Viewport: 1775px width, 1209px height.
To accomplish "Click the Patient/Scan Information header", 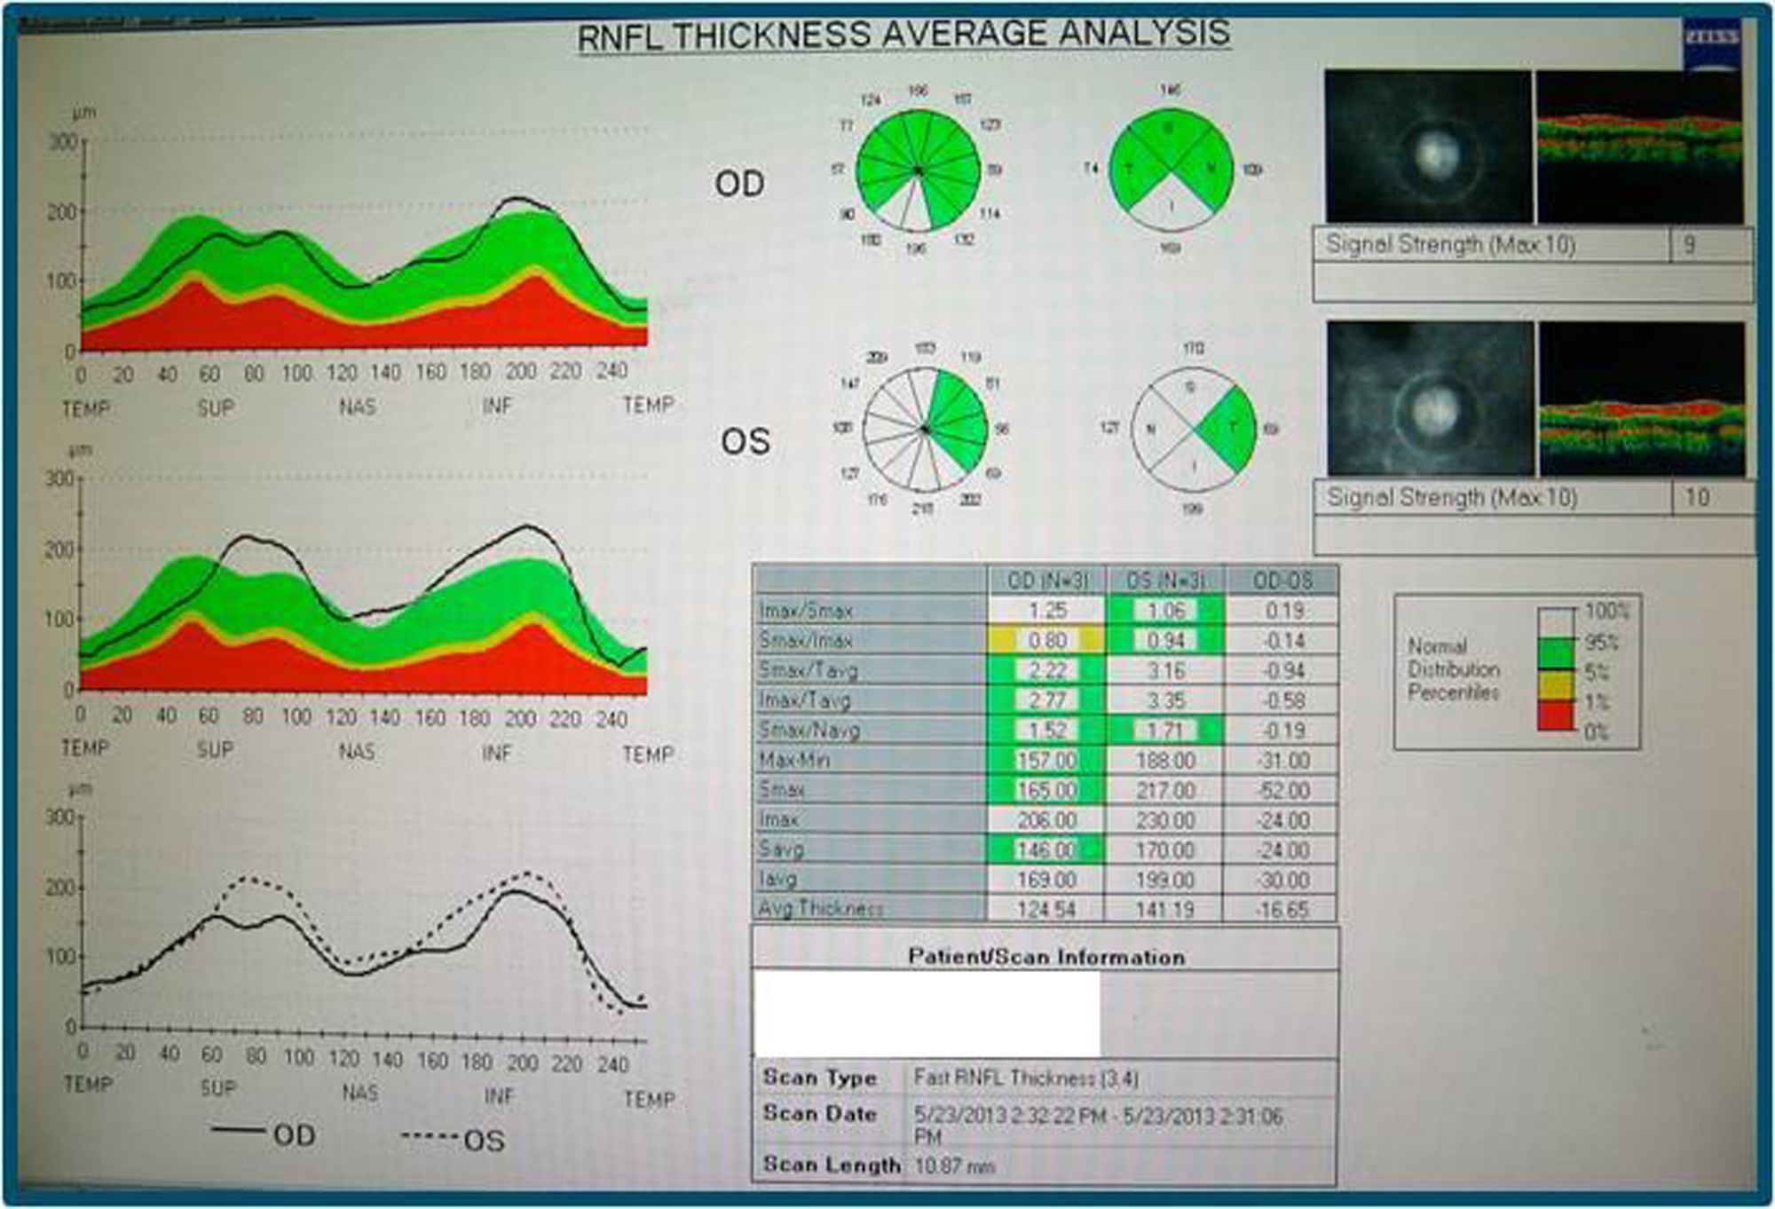I will [1045, 957].
